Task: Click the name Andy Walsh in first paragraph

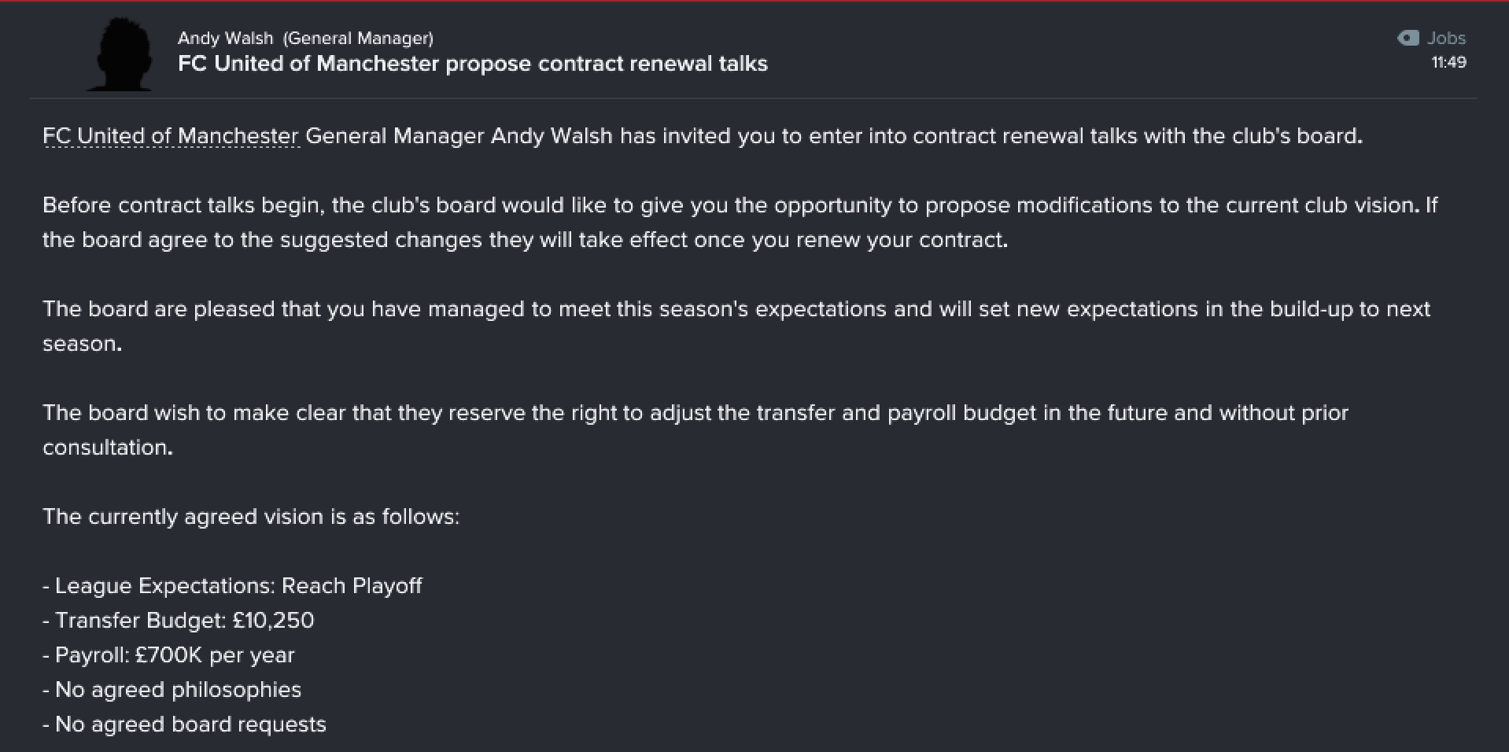Action: [552, 136]
